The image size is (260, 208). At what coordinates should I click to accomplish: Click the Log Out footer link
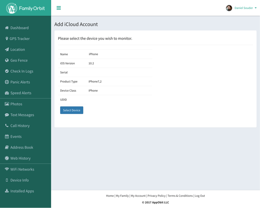(x=200, y=196)
